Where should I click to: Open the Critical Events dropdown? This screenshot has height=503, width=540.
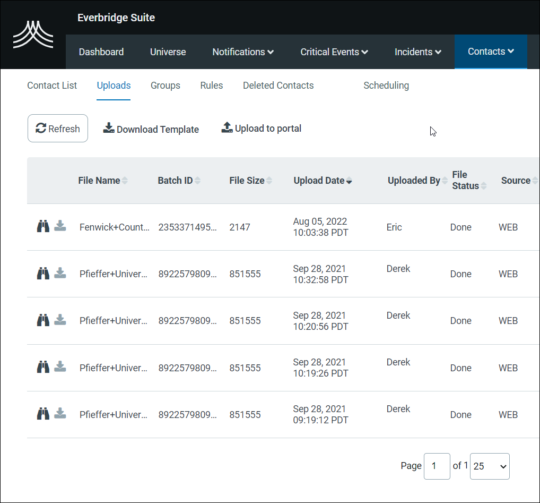coord(334,52)
